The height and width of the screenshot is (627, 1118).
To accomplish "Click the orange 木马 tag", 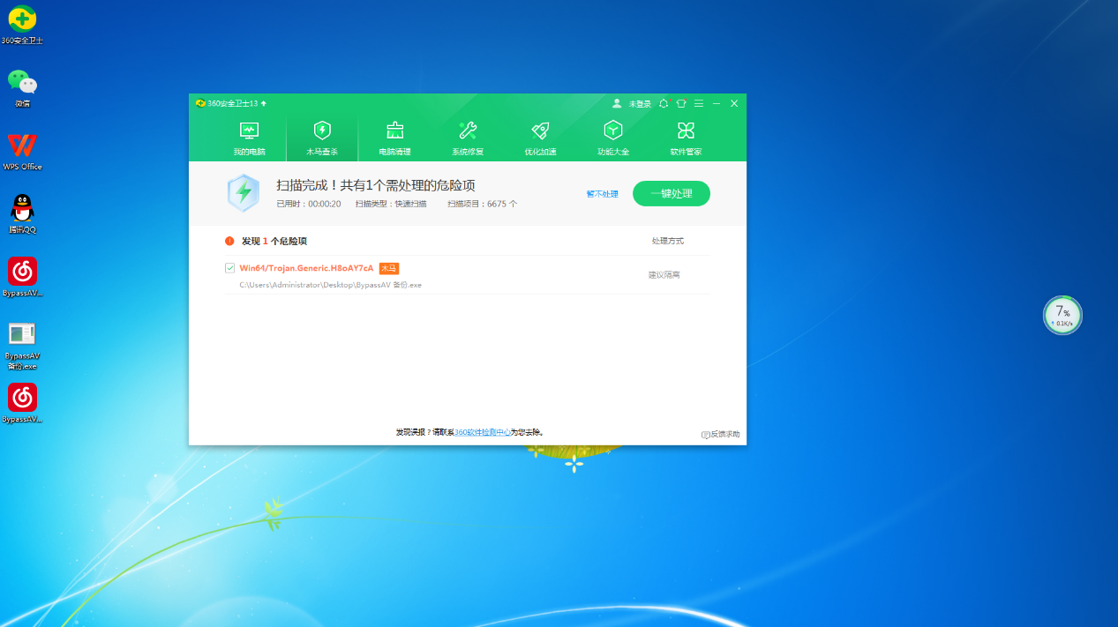I will tap(389, 268).
